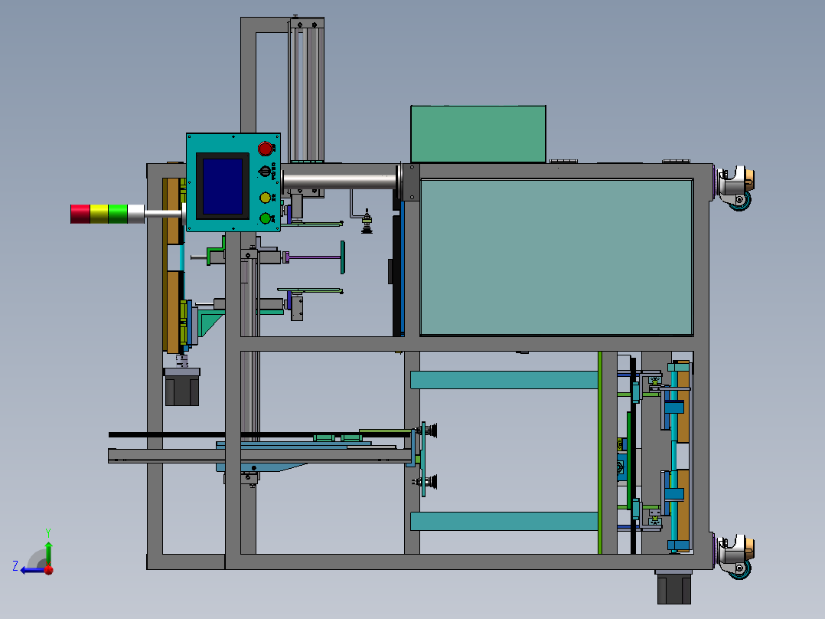This screenshot has height=619, width=825.
Task: Select the upper teal horizontal bar in lower frame
Action: (x=504, y=380)
